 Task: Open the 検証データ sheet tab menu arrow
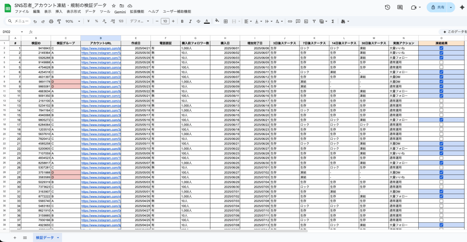[x=58, y=237]
